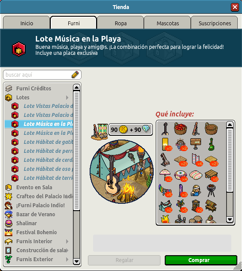Focus the 'buscar aquí' search field
Image resolution: width=242 pixels, height=271 pixels.
point(38,75)
